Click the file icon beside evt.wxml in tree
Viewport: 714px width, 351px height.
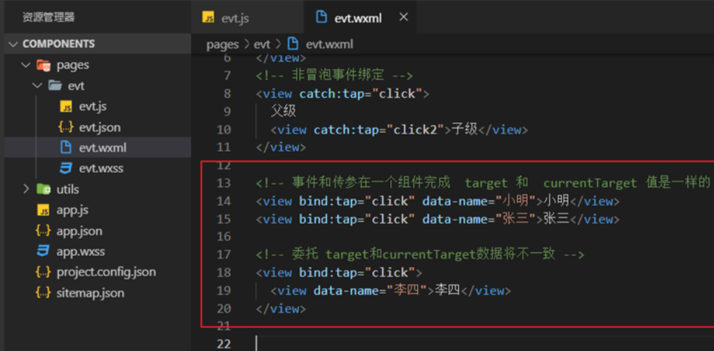pos(66,148)
